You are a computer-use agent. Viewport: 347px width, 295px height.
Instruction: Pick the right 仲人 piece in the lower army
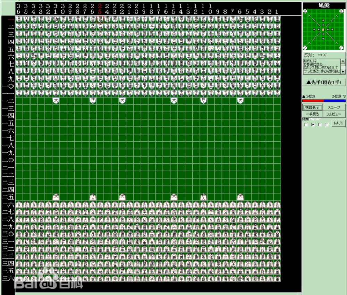click(203, 197)
